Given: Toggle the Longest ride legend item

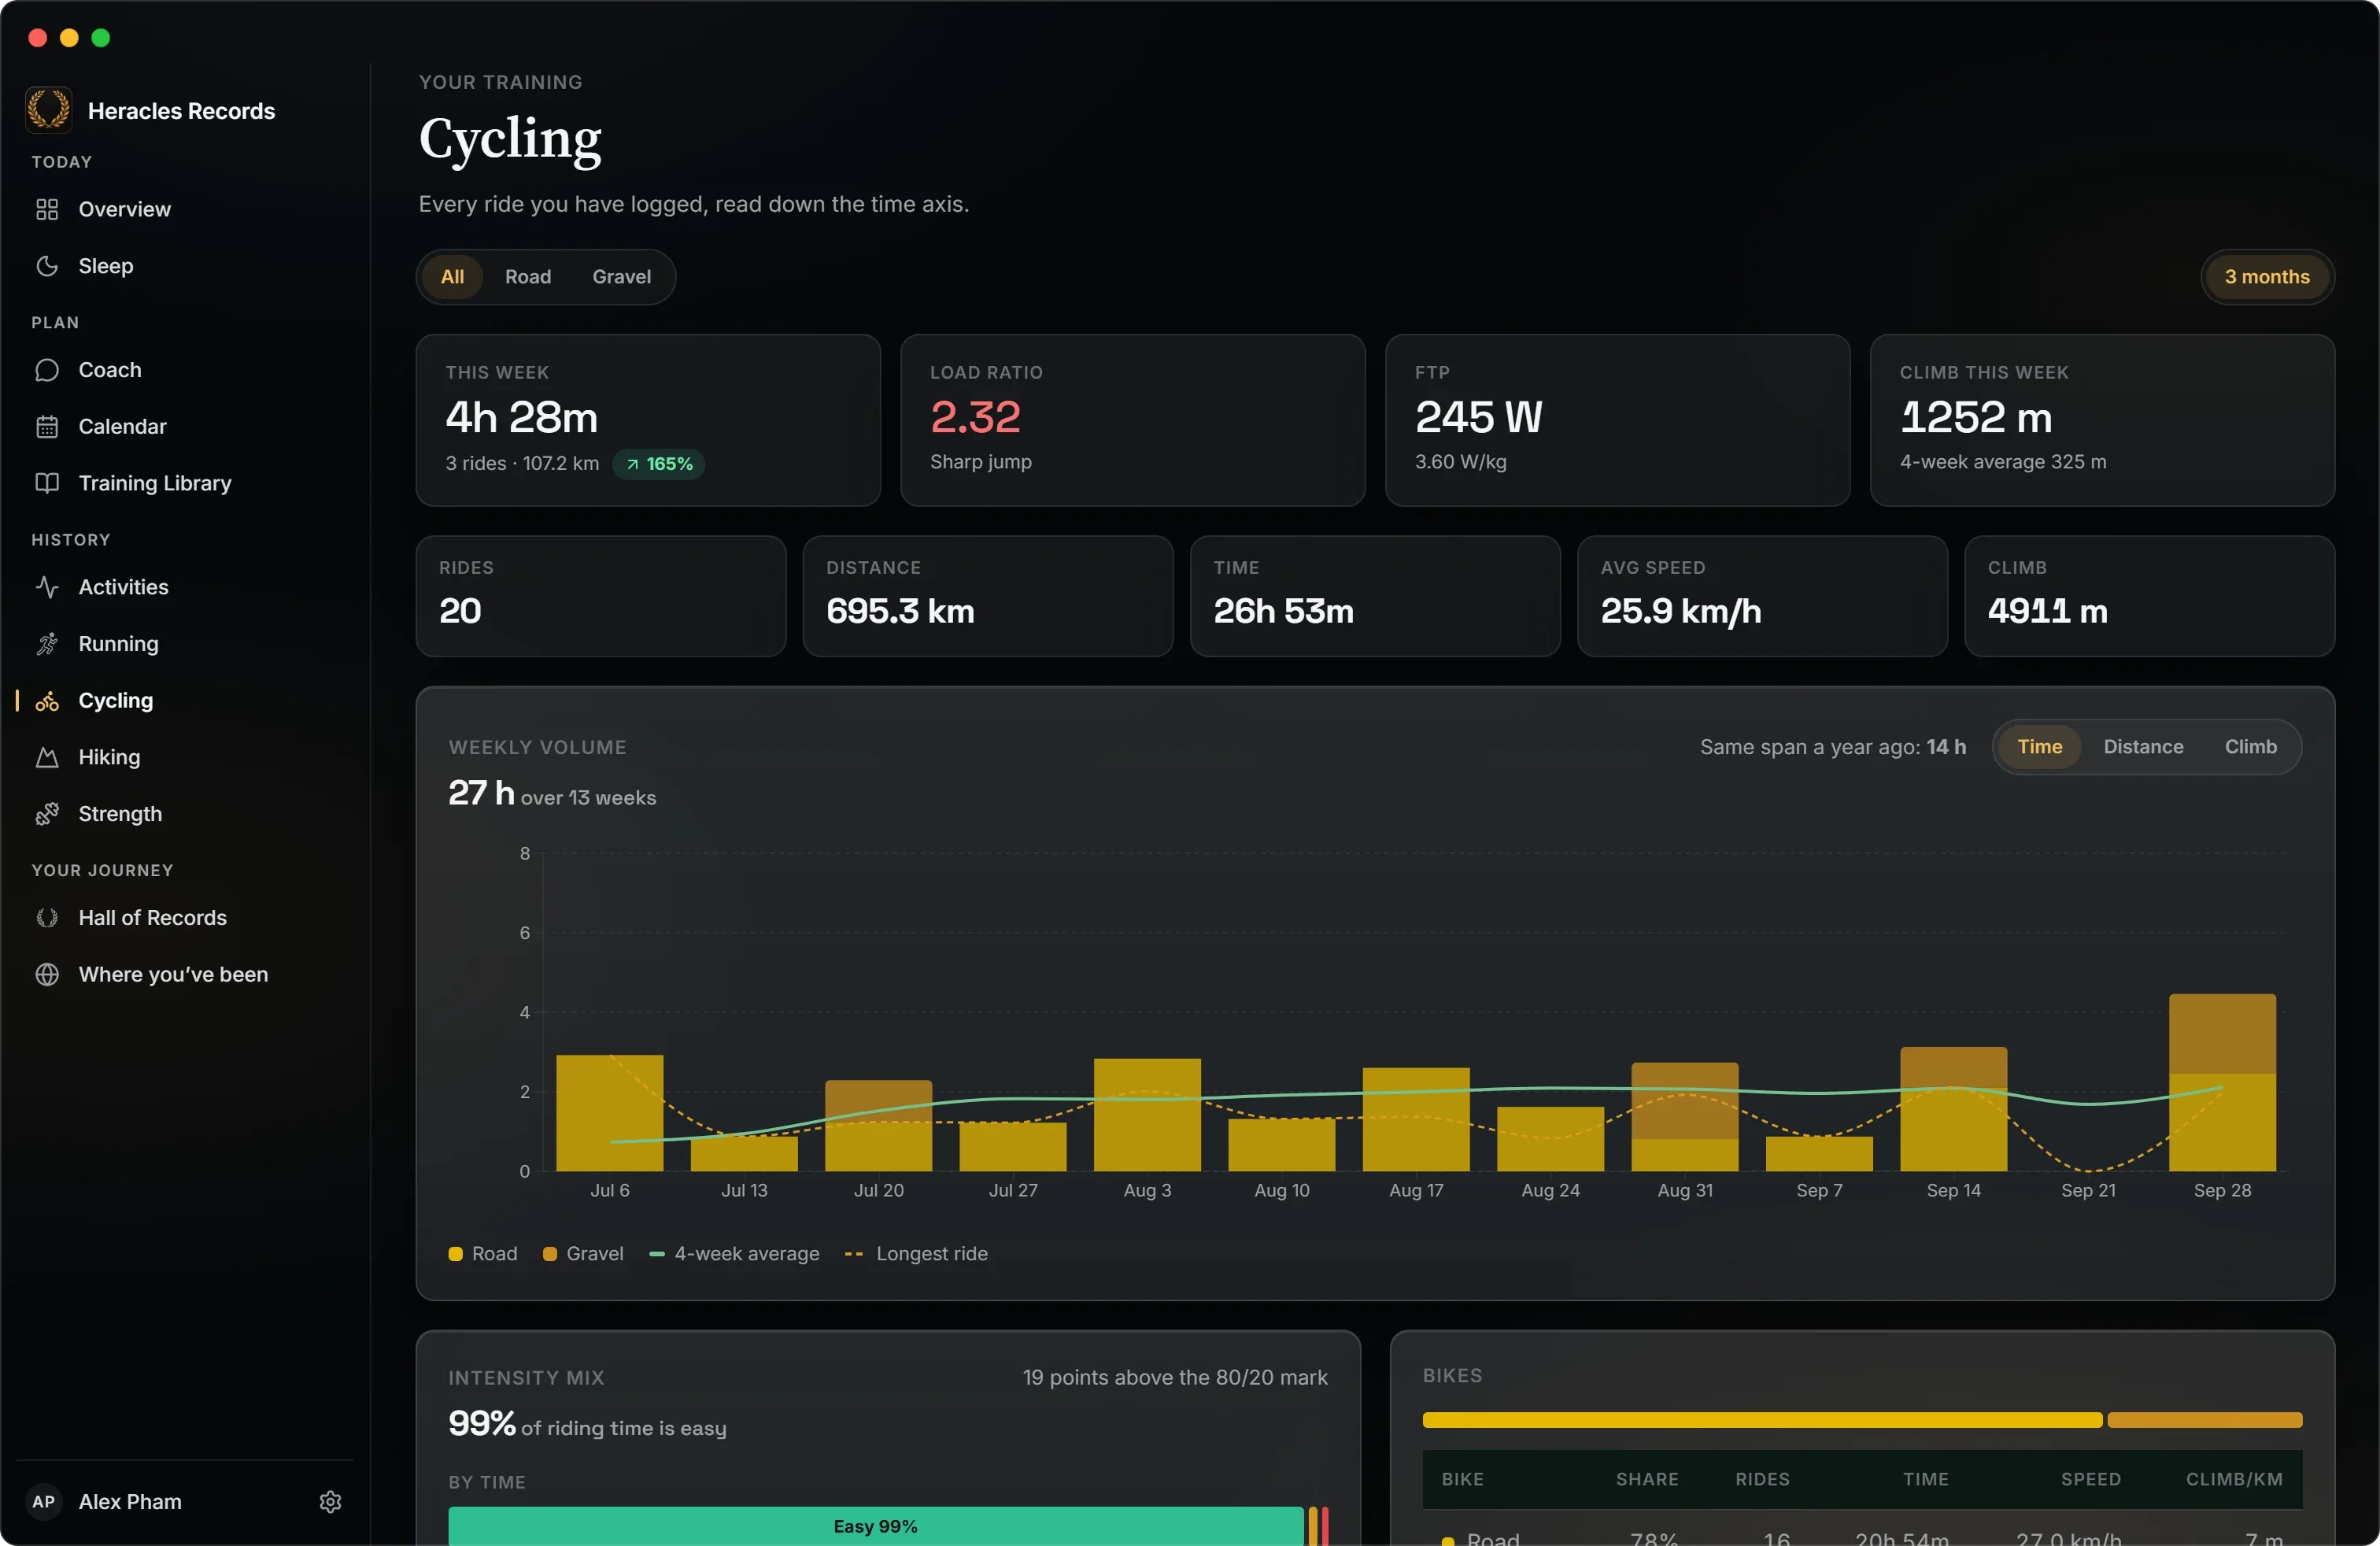Looking at the screenshot, I should pyautogui.click(x=916, y=1254).
